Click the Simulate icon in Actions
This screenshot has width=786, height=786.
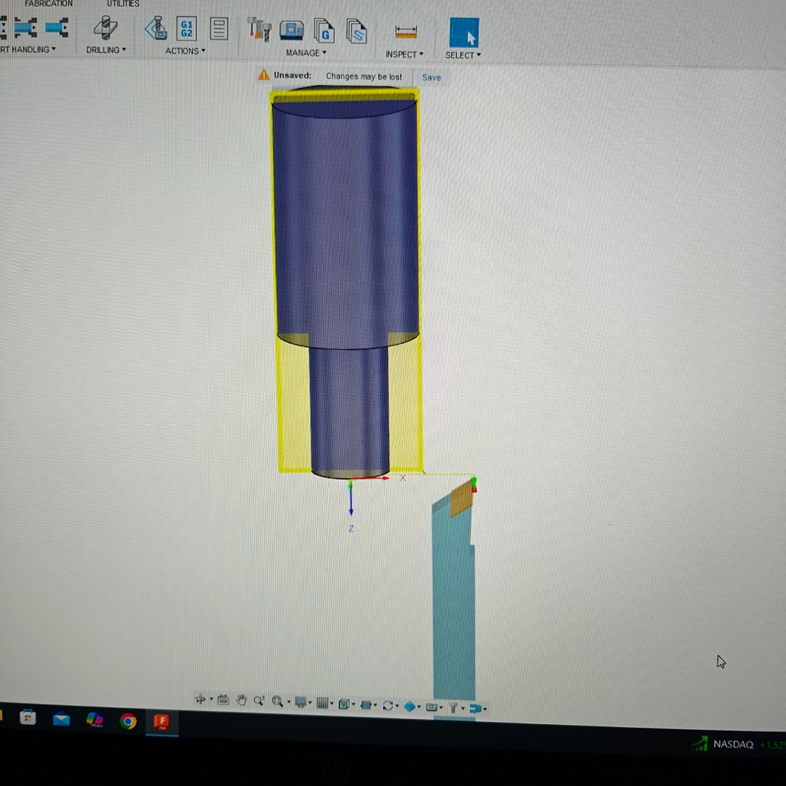[156, 28]
